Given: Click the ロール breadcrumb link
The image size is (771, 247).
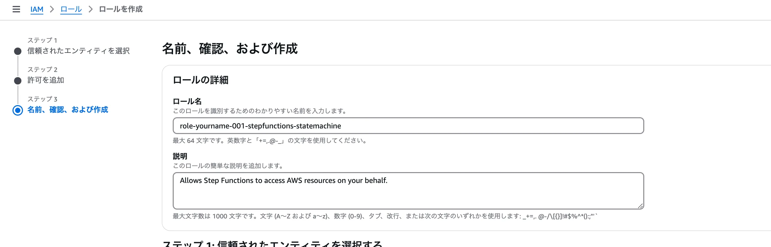Looking at the screenshot, I should (71, 9).
